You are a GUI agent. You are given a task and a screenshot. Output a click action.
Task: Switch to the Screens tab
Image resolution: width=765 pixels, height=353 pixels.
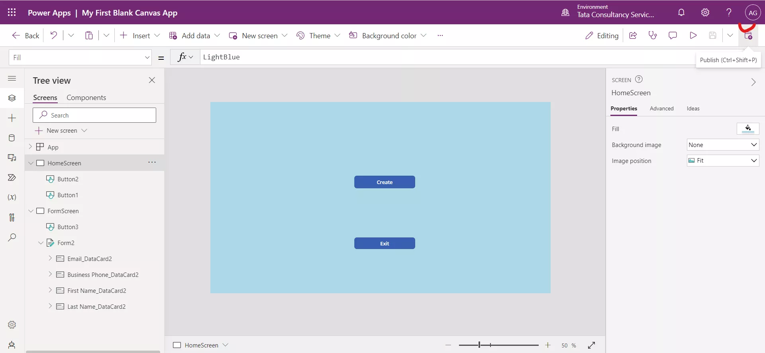45,98
